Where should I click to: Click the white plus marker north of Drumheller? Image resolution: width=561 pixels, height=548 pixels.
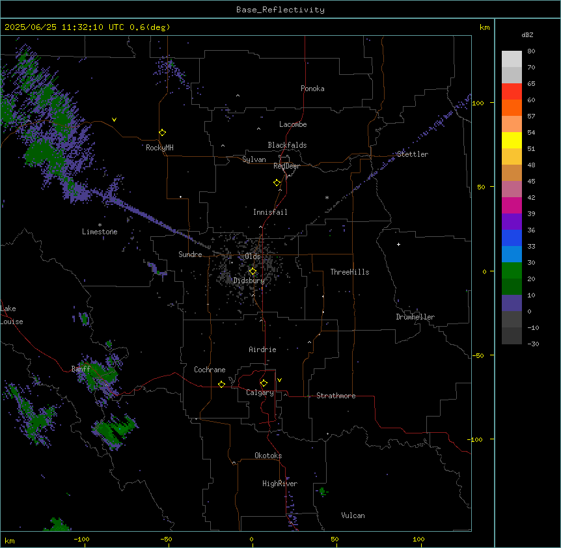(398, 244)
